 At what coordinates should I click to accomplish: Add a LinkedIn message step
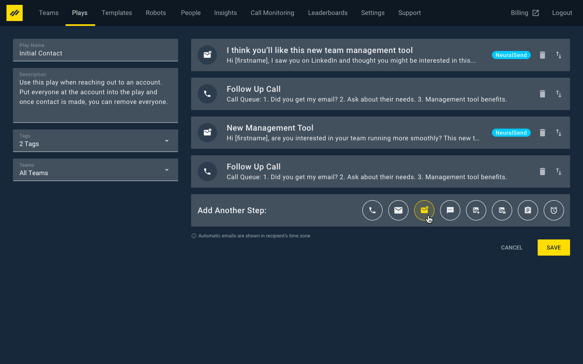pos(502,210)
